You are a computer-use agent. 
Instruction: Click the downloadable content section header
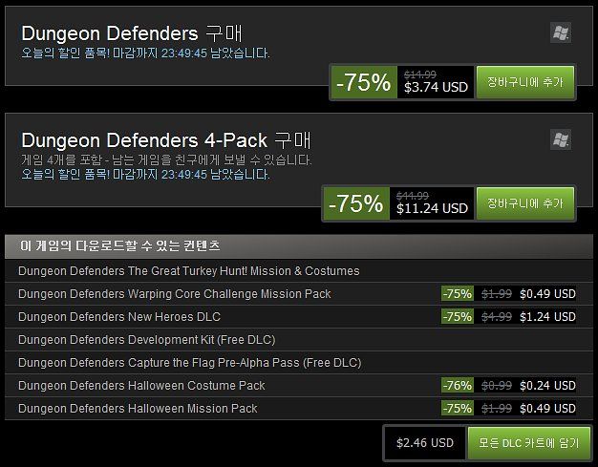click(x=299, y=246)
